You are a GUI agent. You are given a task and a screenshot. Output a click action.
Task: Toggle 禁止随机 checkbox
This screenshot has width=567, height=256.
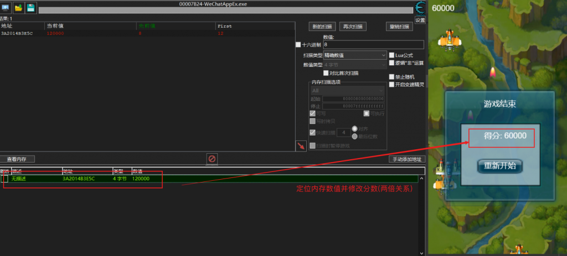(391, 77)
